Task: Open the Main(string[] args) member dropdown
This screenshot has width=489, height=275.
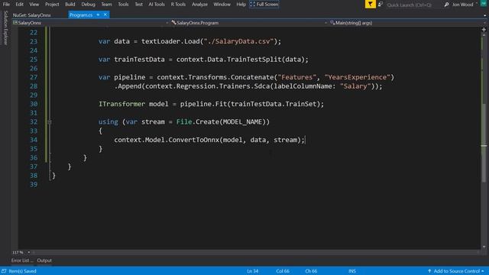Action: coord(407,23)
